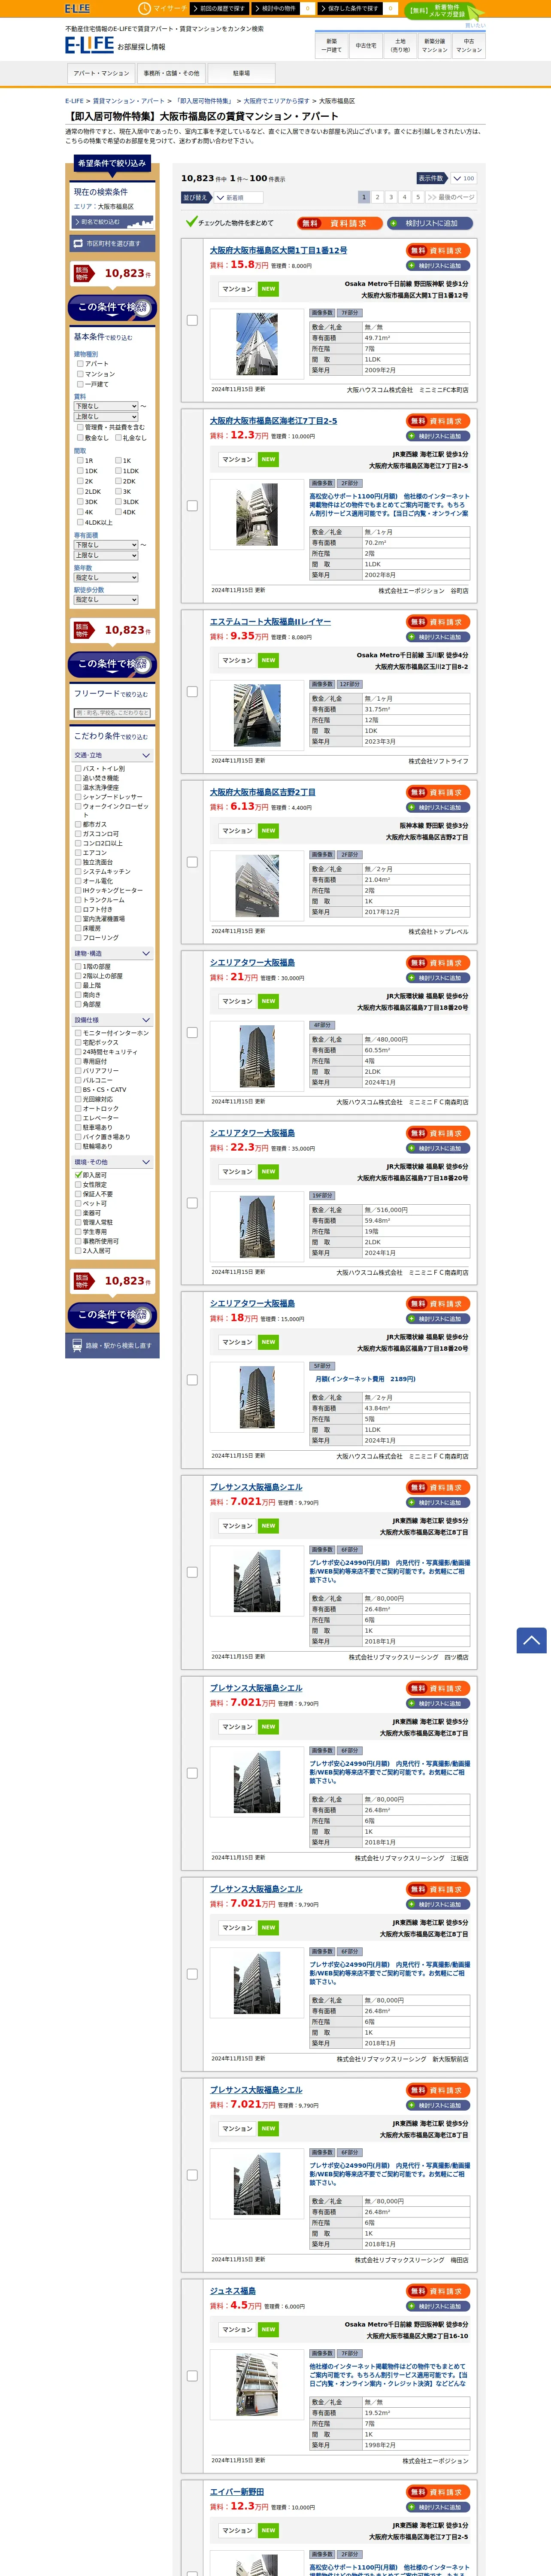
Task: Check the ペット可 option
Action: [x=78, y=1203]
